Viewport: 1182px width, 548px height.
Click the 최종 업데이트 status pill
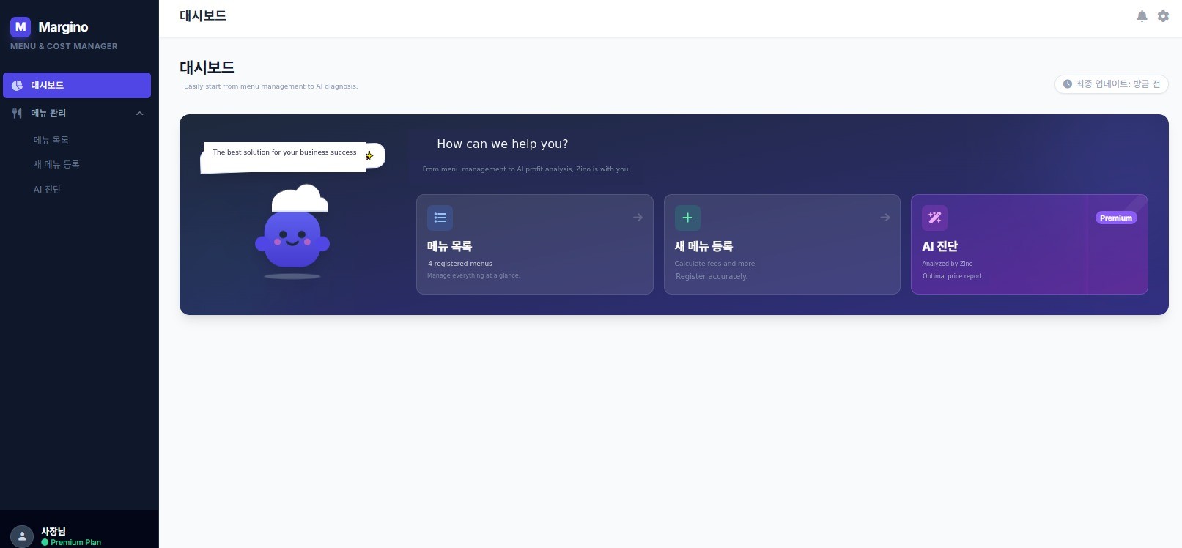click(x=1111, y=84)
